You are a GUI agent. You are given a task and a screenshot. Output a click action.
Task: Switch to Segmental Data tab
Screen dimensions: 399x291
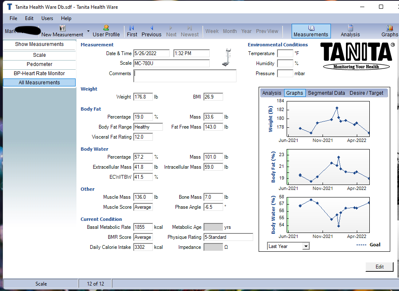(x=326, y=93)
